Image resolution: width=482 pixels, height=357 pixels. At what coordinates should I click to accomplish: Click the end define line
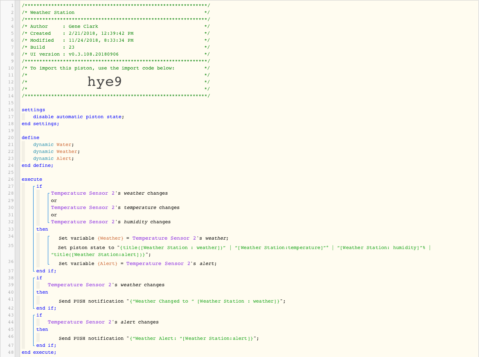click(38, 166)
